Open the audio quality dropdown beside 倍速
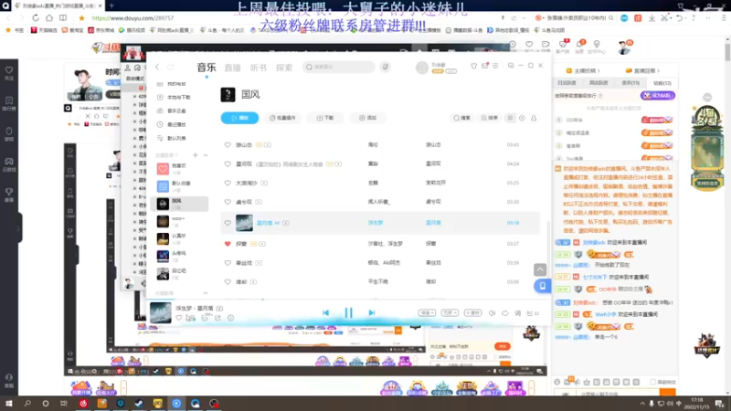The height and width of the screenshot is (411, 731). [x=450, y=313]
